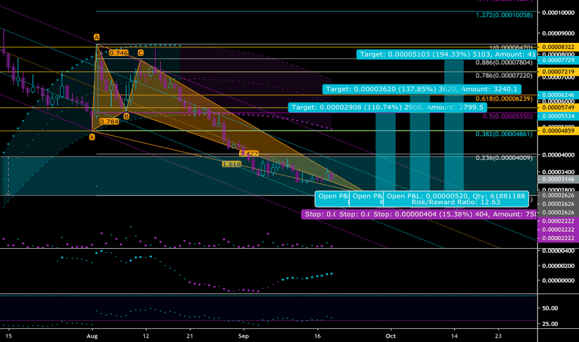This screenshot has width=579, height=342.
Task: Click the 15 date on the time axis
Action: coord(9,336)
